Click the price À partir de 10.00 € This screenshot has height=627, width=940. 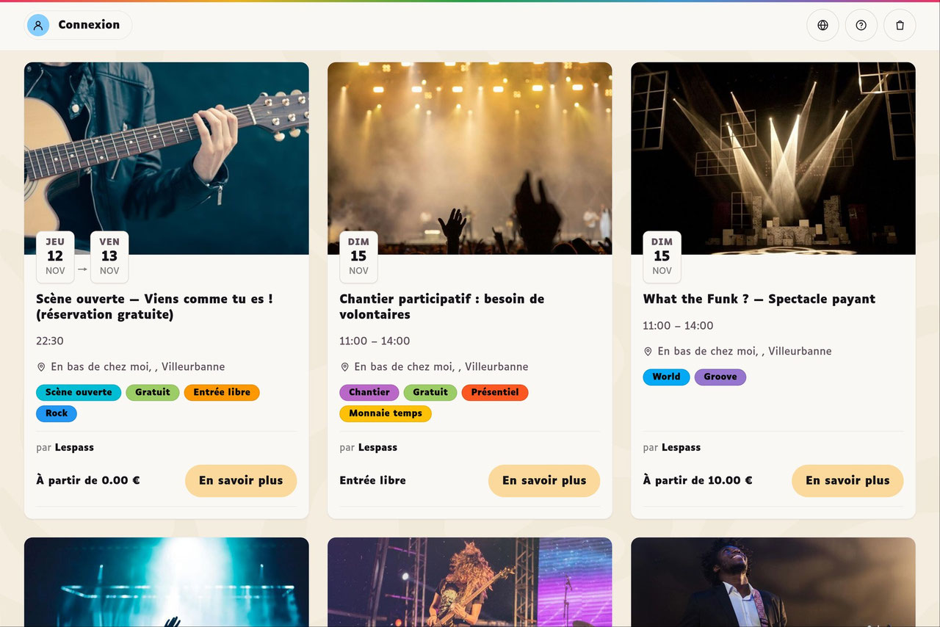point(698,481)
